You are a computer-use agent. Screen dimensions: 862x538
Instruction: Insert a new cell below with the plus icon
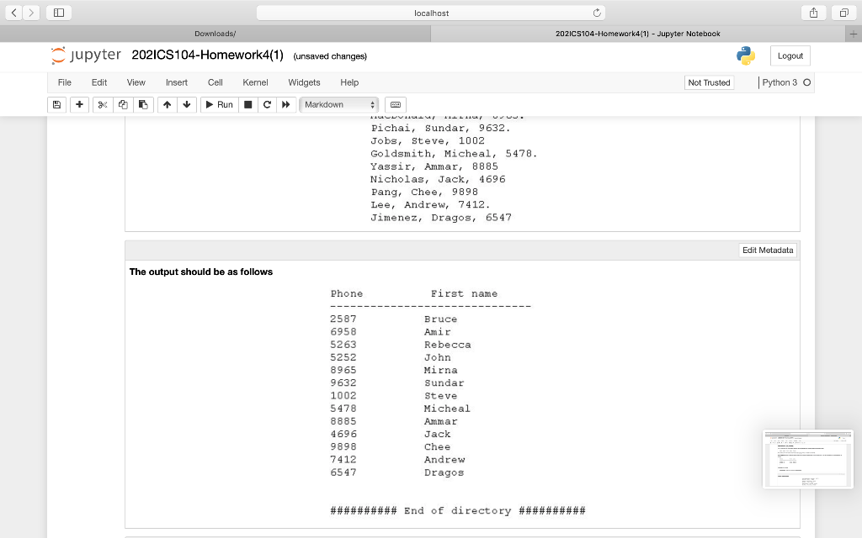pos(79,104)
